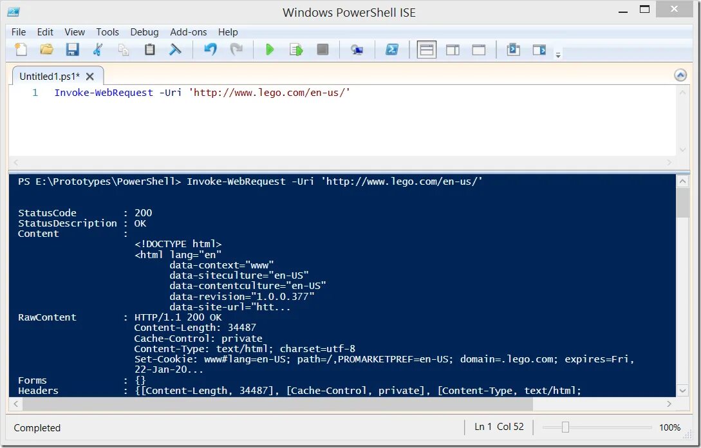Click the 100% zoom level
701x448 pixels.
[x=669, y=427]
